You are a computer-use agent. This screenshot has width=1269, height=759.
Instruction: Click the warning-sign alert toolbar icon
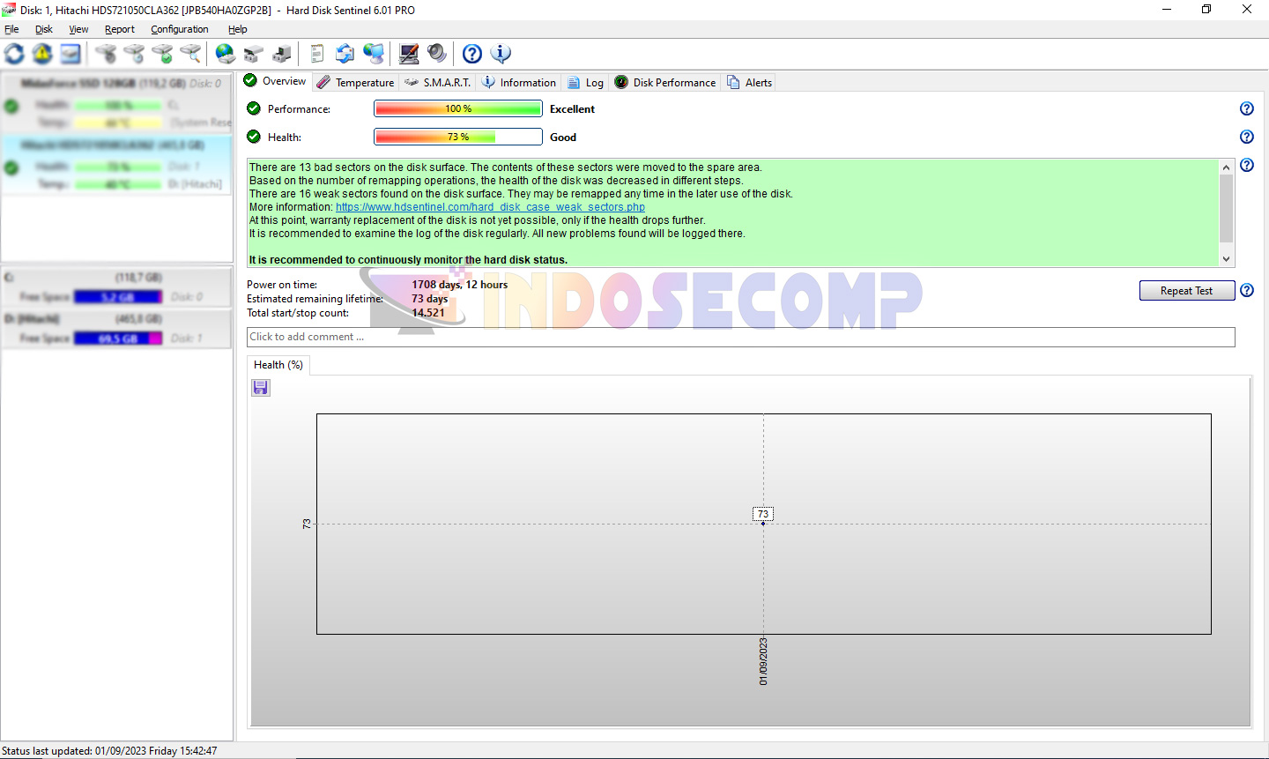pos(42,54)
